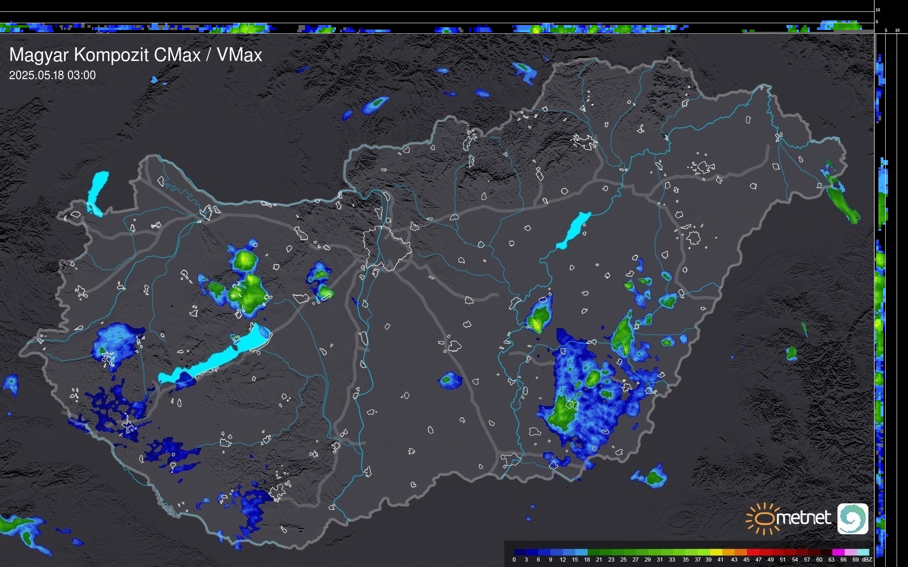Click the Magyar Kompozit CMax / VMax title
The image size is (908, 567).
(x=136, y=55)
